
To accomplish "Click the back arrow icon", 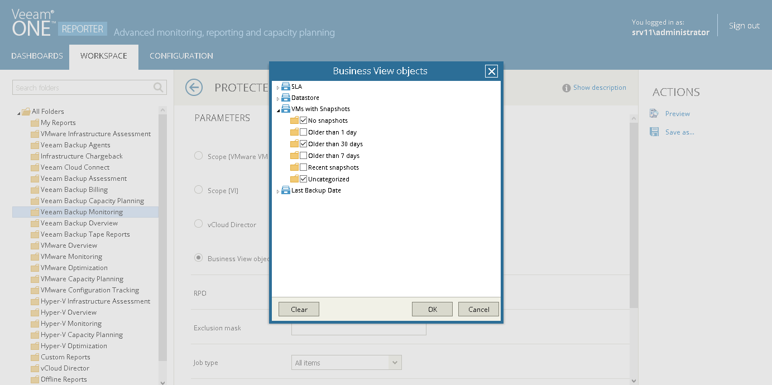I will point(194,88).
